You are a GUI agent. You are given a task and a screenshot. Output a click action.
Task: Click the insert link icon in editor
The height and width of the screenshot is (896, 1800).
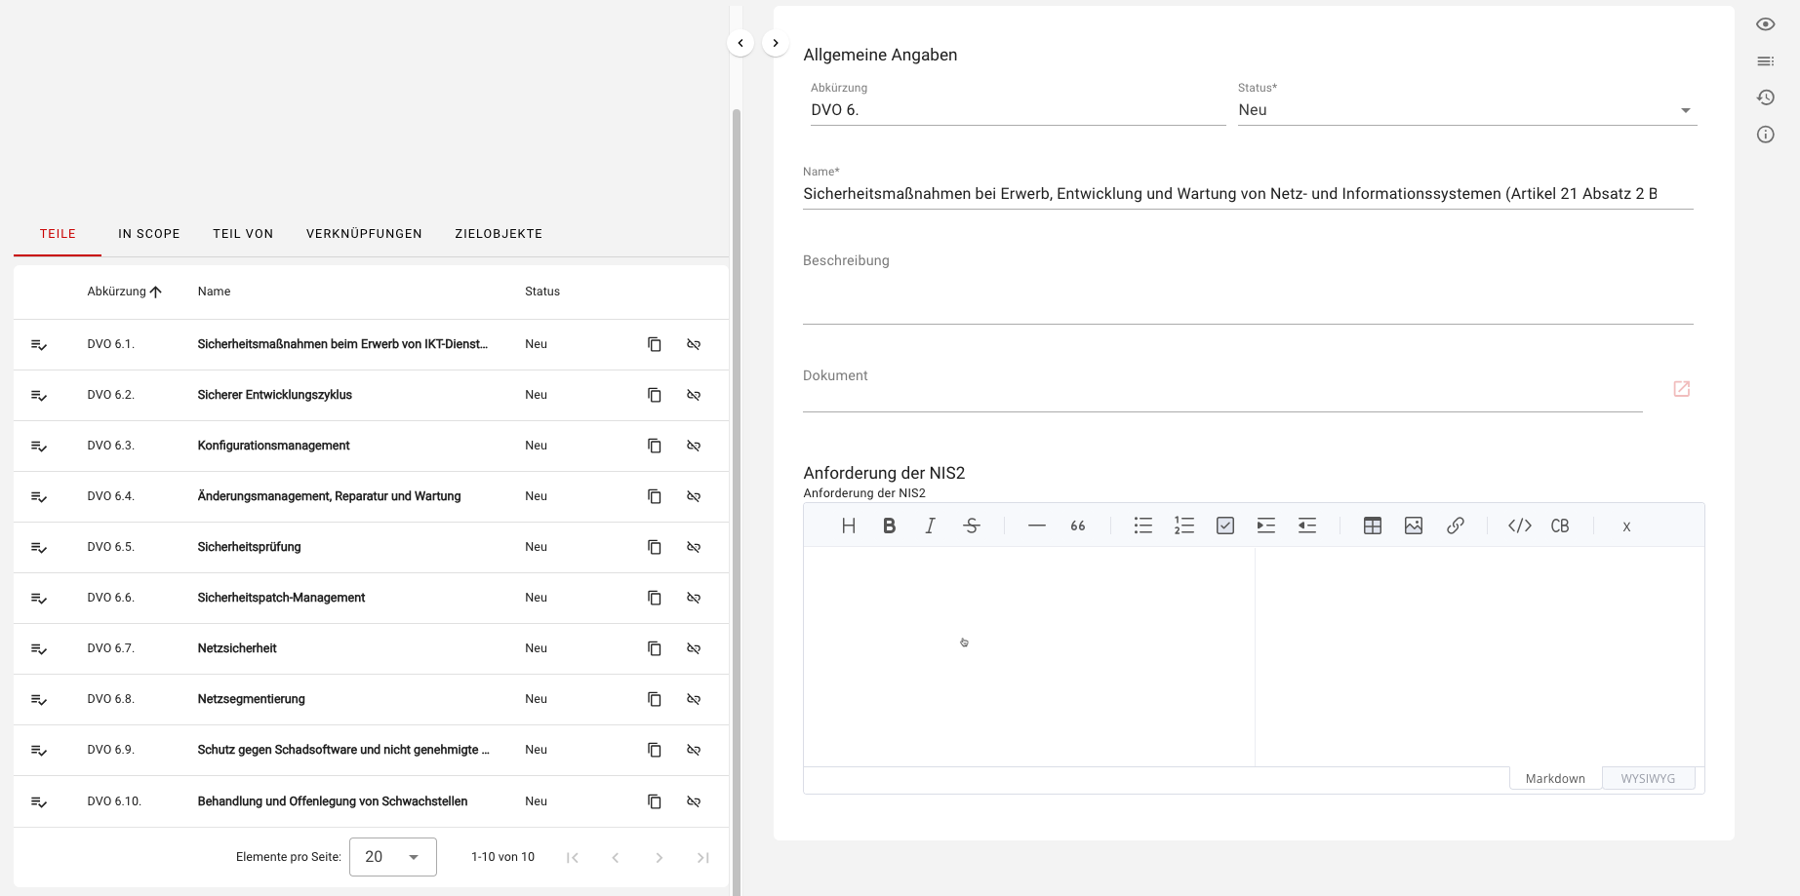tap(1455, 526)
